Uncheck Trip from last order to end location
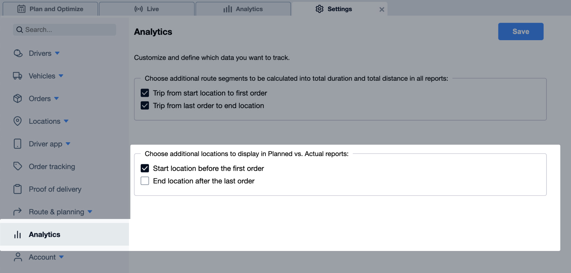The image size is (571, 273). [145, 106]
